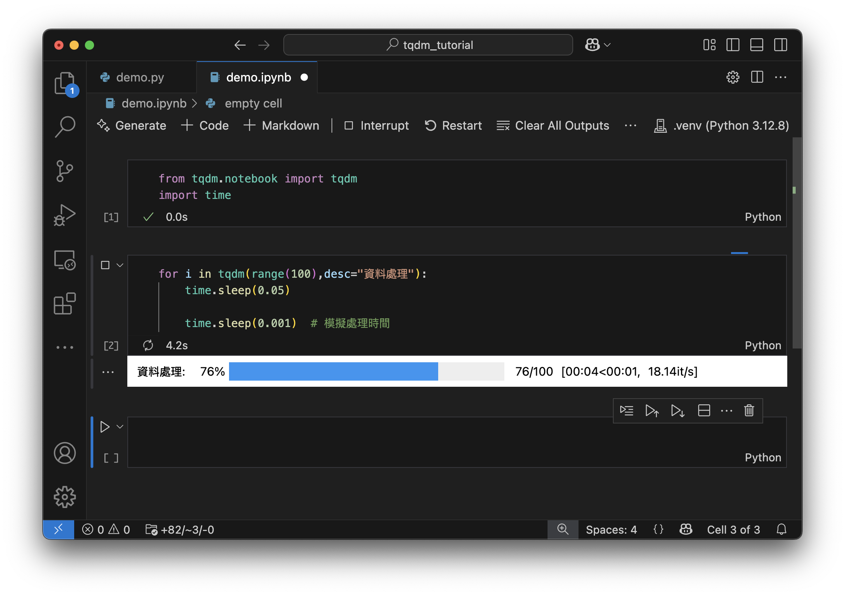Delete the empty cell with trash icon
Viewport: 845px width, 596px height.
[749, 410]
